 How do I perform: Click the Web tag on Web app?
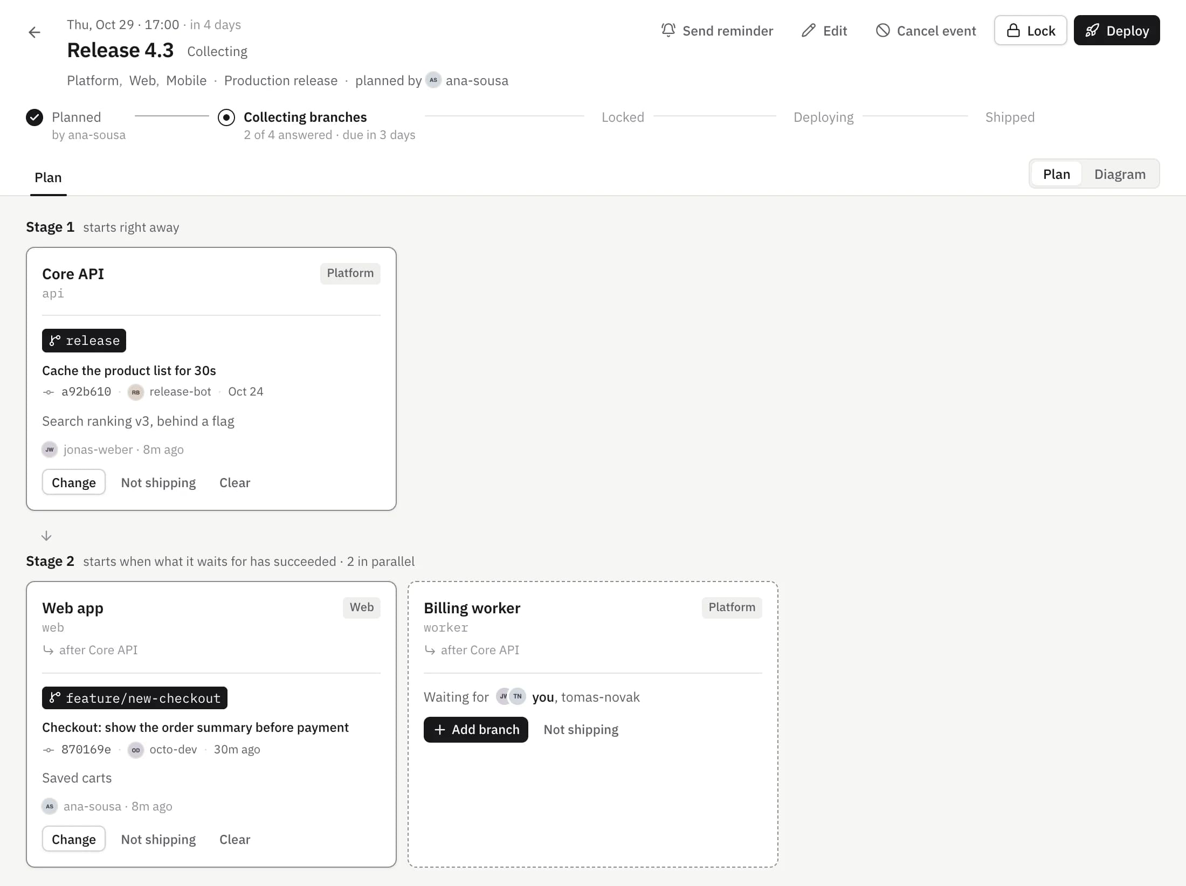tap(362, 607)
